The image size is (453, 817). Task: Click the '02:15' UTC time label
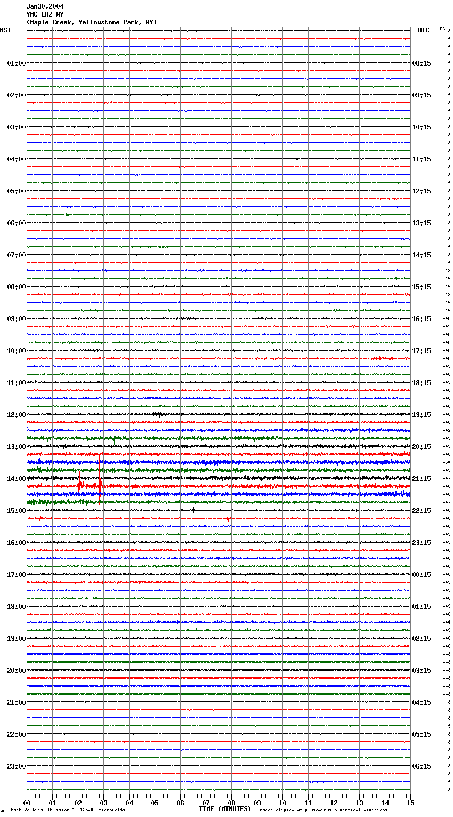(422, 639)
